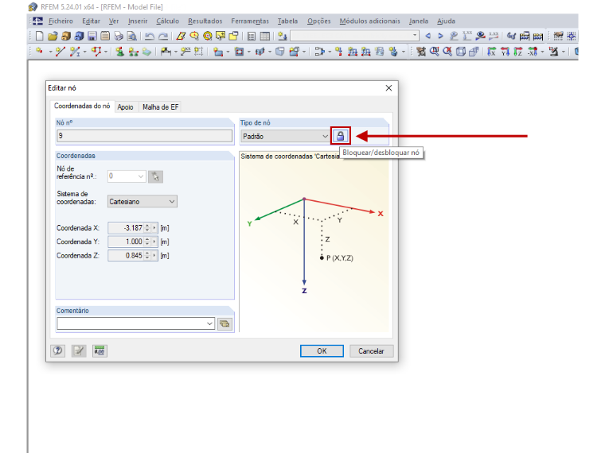Open table view icon in top toolbar
The image size is (605, 453).
[264, 37]
